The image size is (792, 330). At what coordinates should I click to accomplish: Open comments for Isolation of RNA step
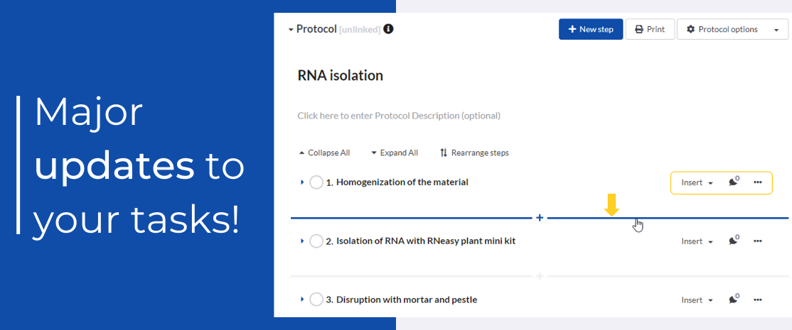click(x=733, y=241)
